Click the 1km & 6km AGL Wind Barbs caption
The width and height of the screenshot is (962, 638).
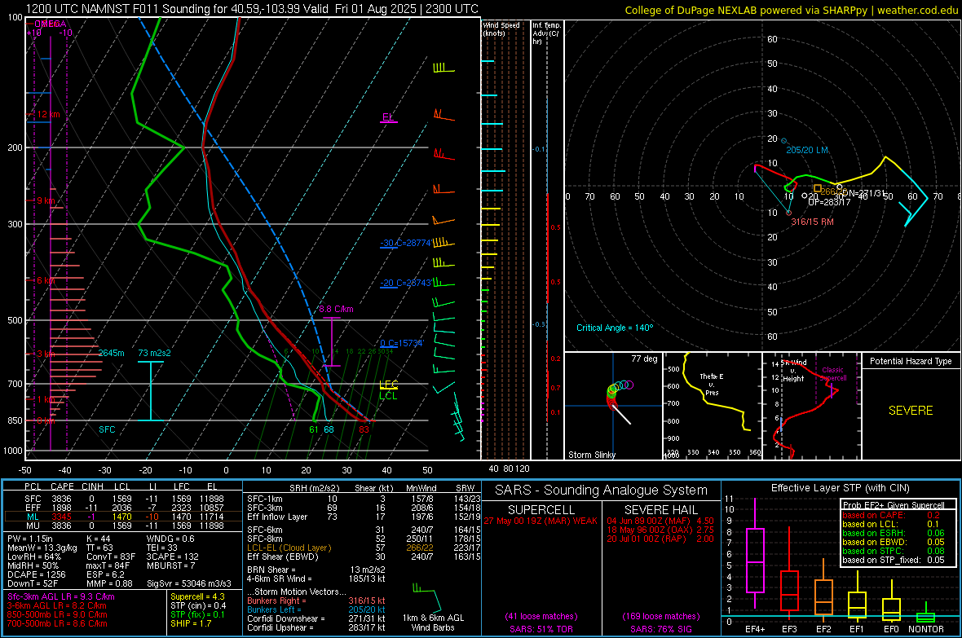click(433, 623)
